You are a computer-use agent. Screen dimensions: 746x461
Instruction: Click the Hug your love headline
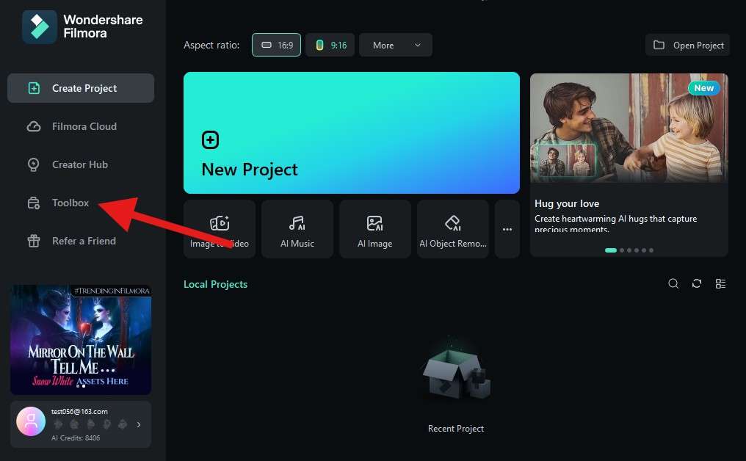[x=567, y=203]
